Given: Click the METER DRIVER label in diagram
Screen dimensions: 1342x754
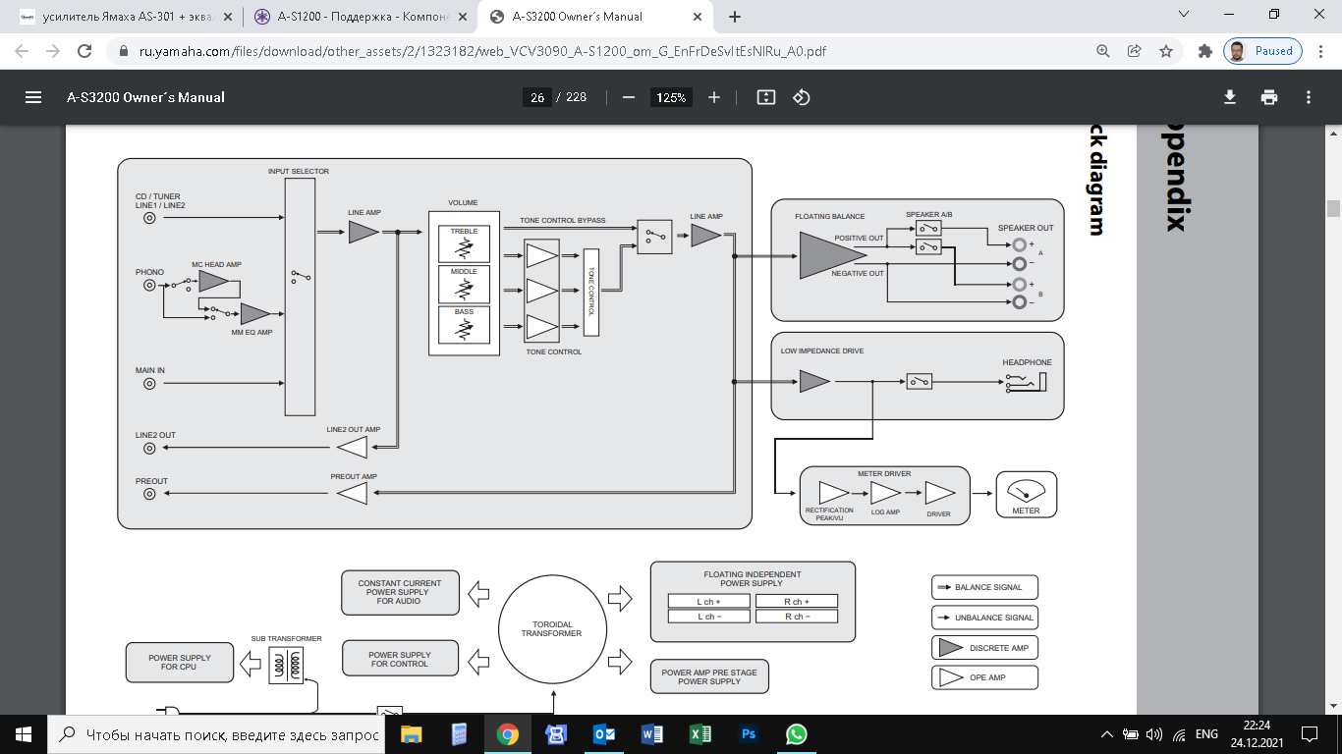Looking at the screenshot, I should [884, 473].
